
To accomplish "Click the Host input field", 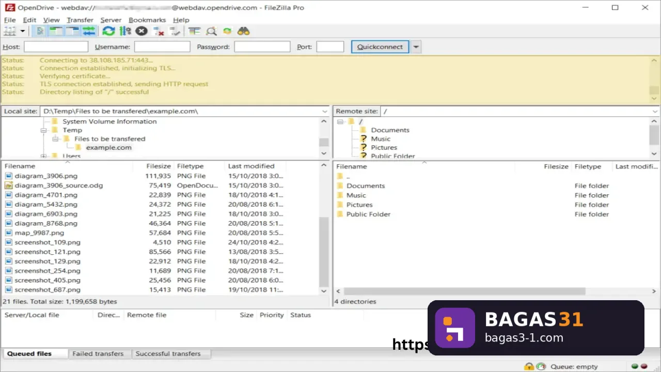I will point(56,47).
